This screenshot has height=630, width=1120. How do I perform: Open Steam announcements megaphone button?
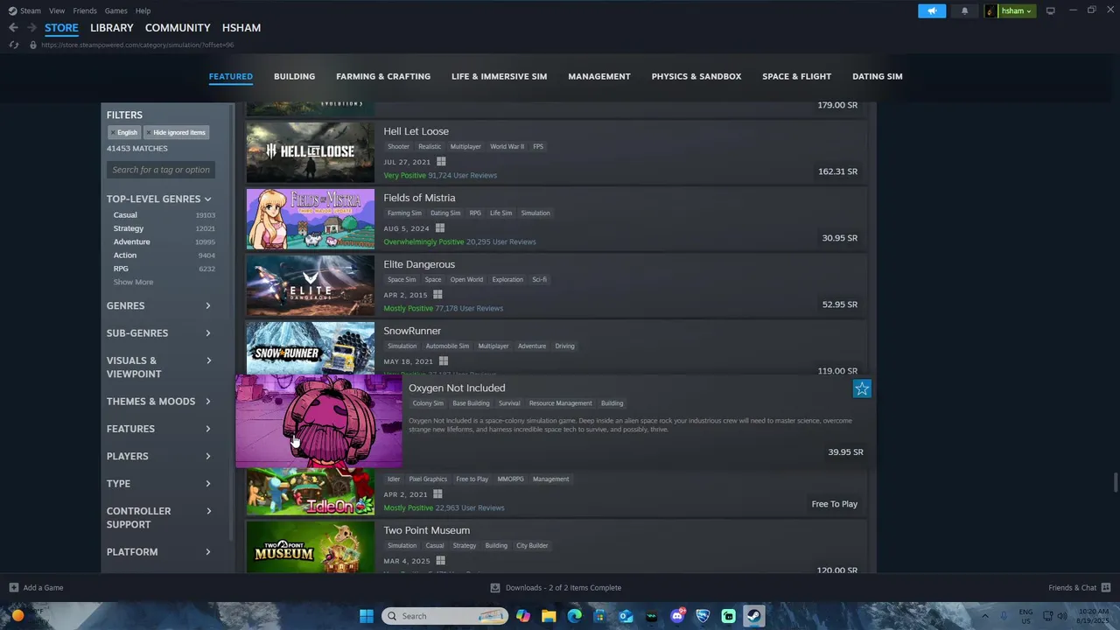point(932,10)
